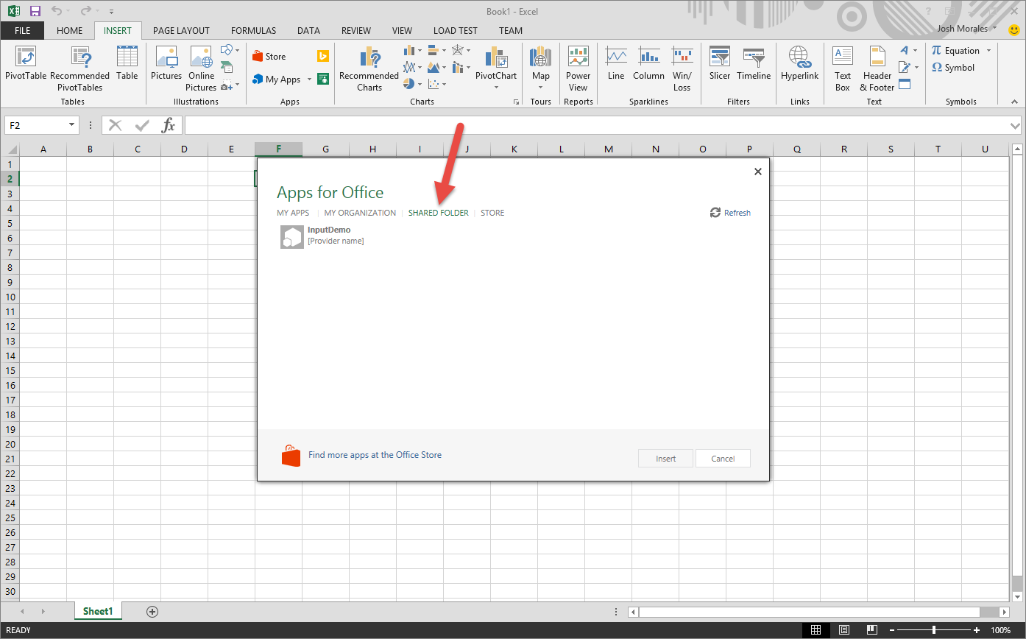Refresh the apps list

point(730,212)
